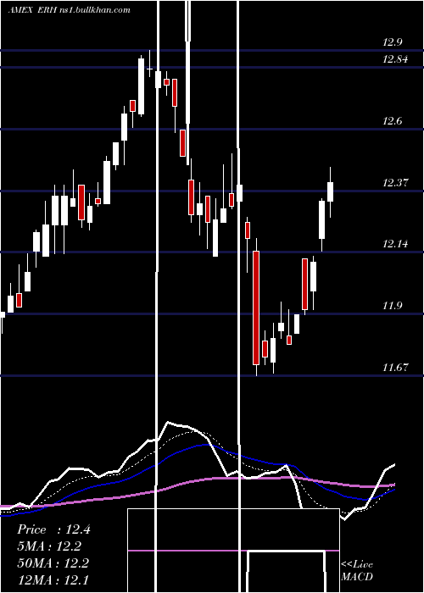The height and width of the screenshot is (593, 424).
Task: Click the 12.14 price level label
Action: click(x=395, y=244)
